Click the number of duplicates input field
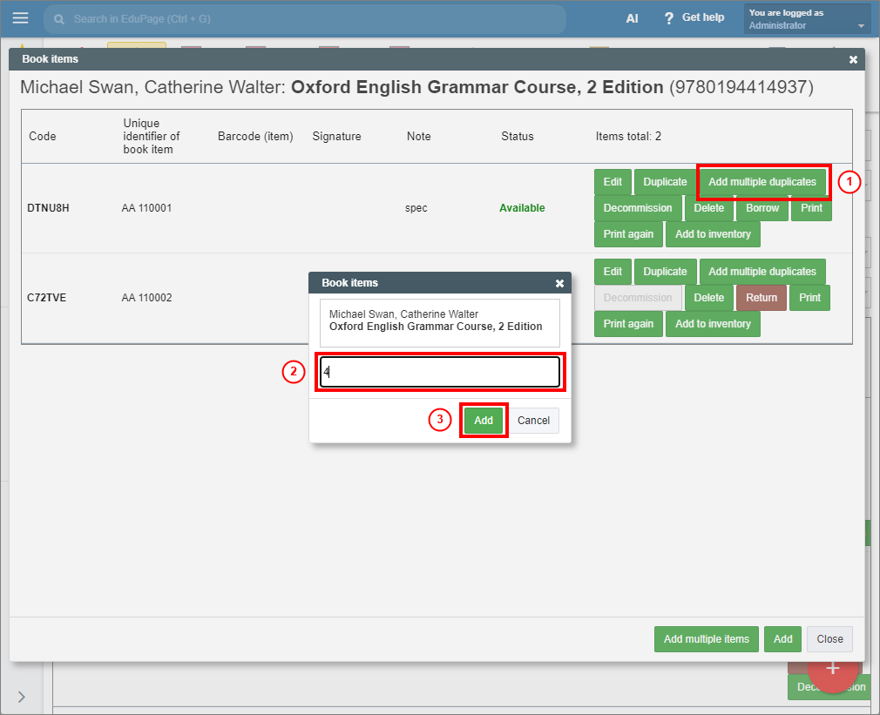The height and width of the screenshot is (715, 880). click(x=440, y=372)
